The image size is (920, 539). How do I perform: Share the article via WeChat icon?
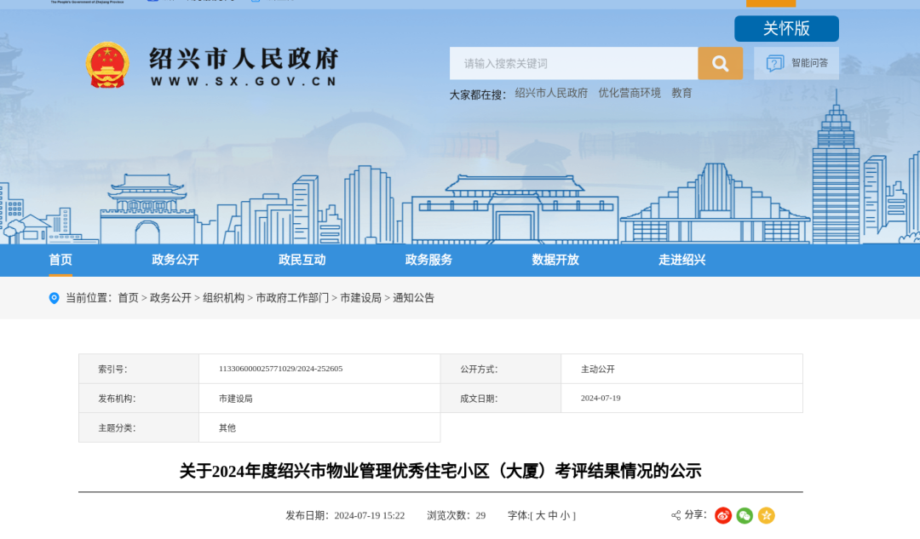click(745, 515)
